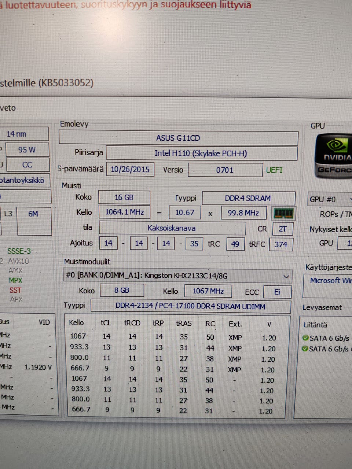
Task: Click the tCL column header
Action: (106, 323)
